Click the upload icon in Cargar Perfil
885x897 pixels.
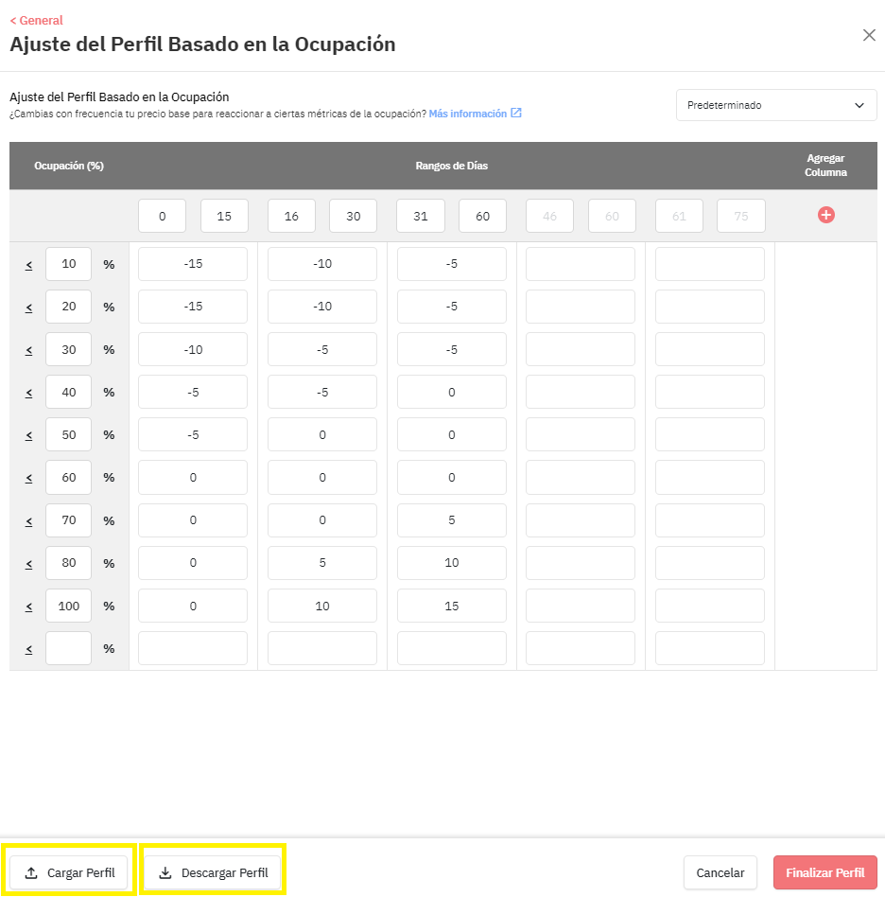(x=31, y=873)
